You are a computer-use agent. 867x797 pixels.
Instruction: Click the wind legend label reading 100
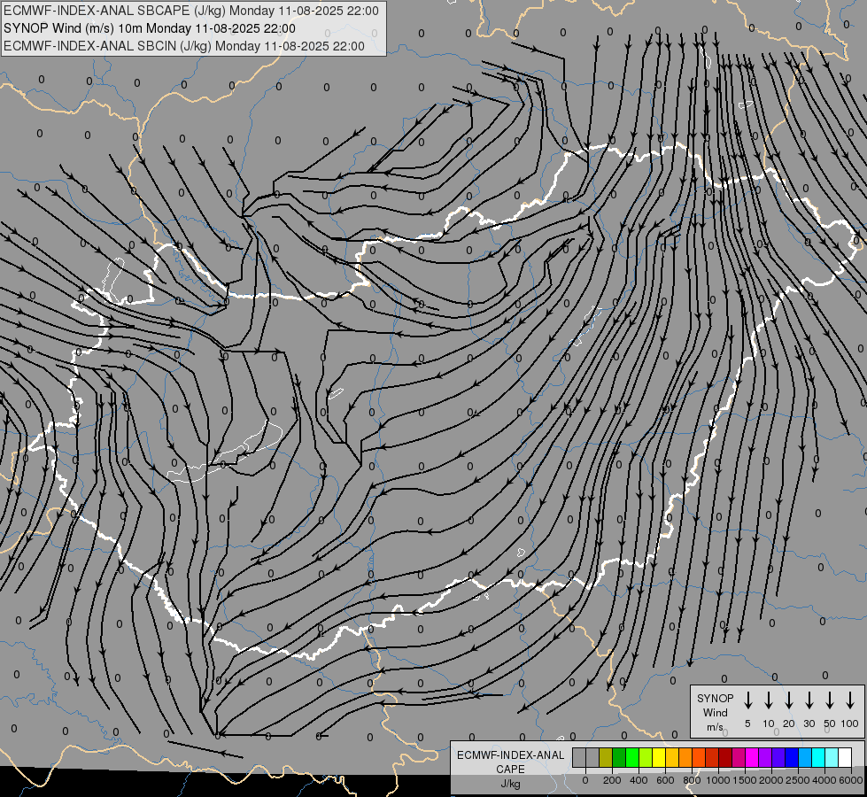pyautogui.click(x=850, y=723)
